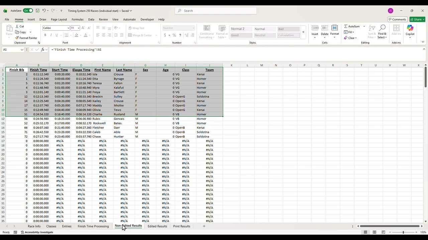This screenshot has width=428, height=240.
Task: Open the Formulas ribbon tab
Action: [78, 19]
